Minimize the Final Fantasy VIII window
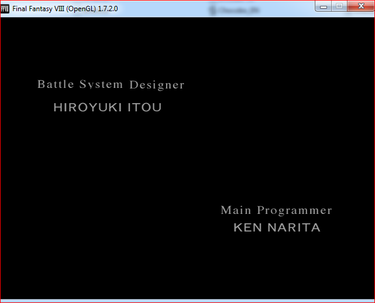The width and height of the screenshot is (375, 303). pyautogui.click(x=324, y=6)
